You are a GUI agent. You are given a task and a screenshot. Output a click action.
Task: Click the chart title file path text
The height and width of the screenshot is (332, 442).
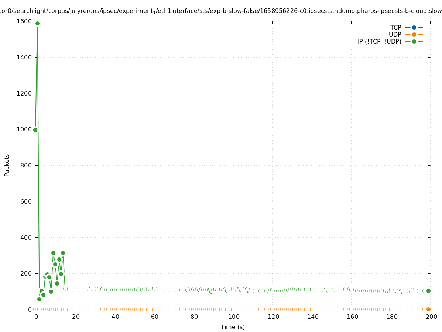click(221, 11)
